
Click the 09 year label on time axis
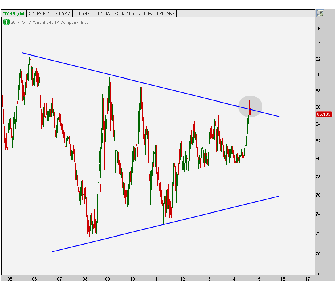click(x=107, y=279)
